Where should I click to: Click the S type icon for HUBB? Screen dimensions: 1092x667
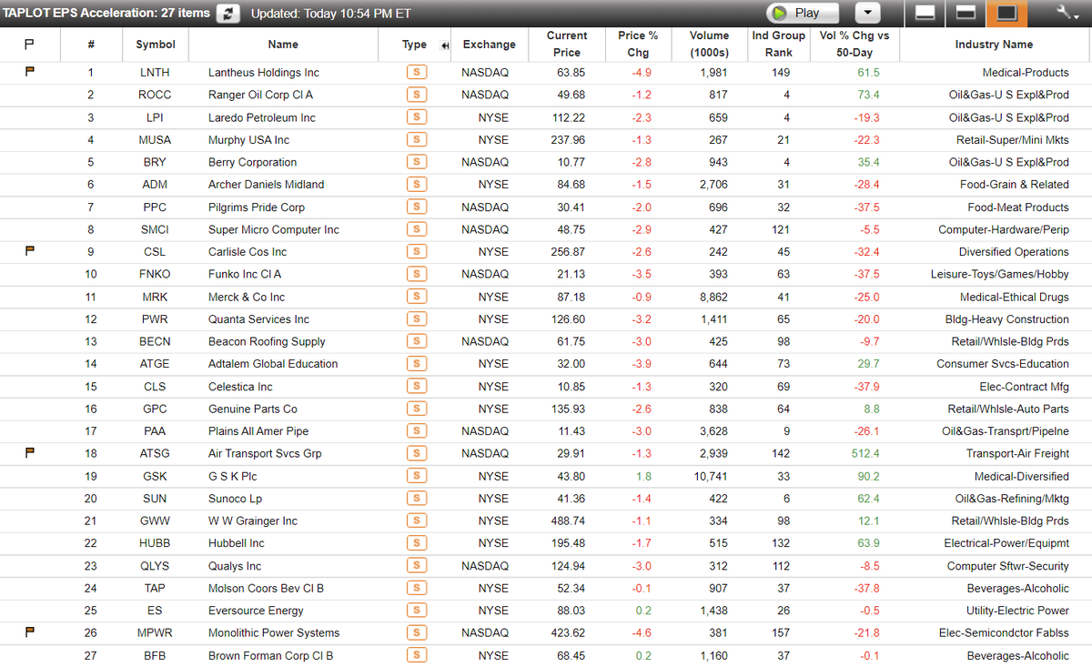coord(417,543)
